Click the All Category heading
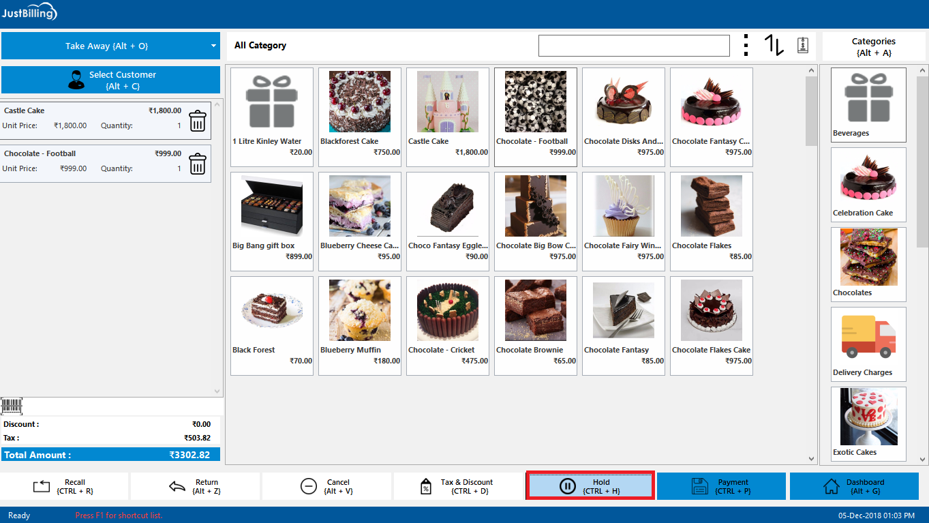 click(260, 46)
